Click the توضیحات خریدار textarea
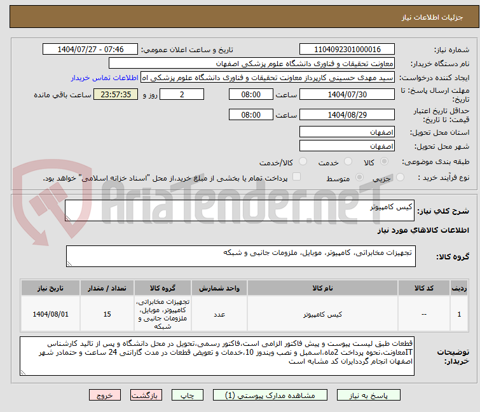This screenshot has height=412, width=480. (217, 356)
